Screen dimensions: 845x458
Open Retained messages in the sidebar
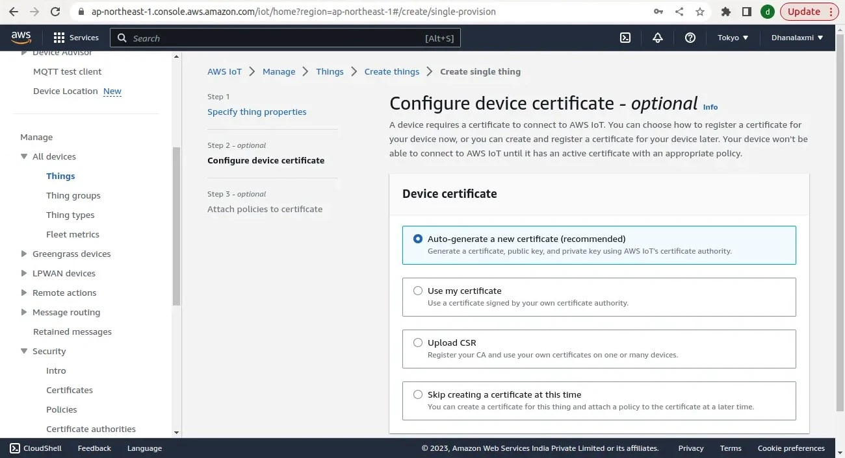(72, 331)
